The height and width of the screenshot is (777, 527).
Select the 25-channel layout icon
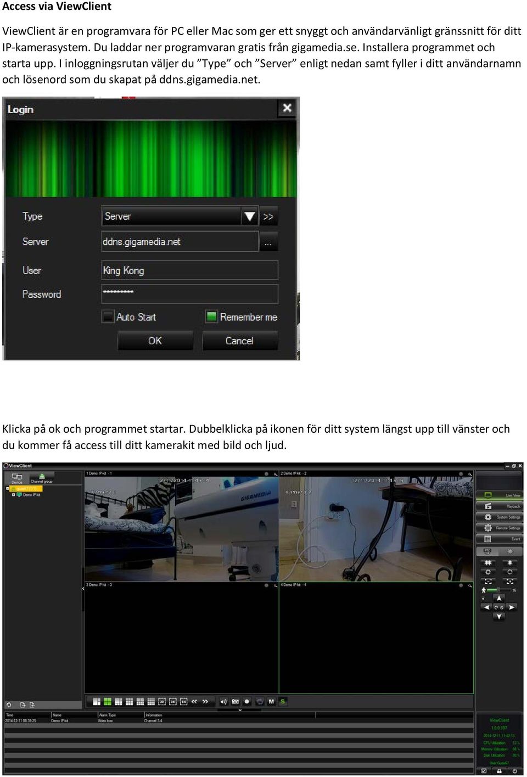tap(162, 702)
